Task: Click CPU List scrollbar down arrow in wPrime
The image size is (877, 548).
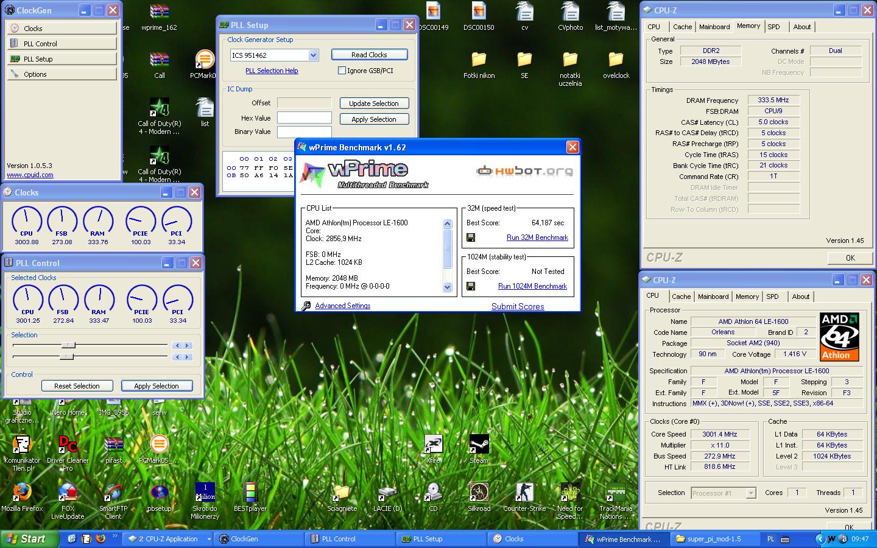Action: pos(448,287)
